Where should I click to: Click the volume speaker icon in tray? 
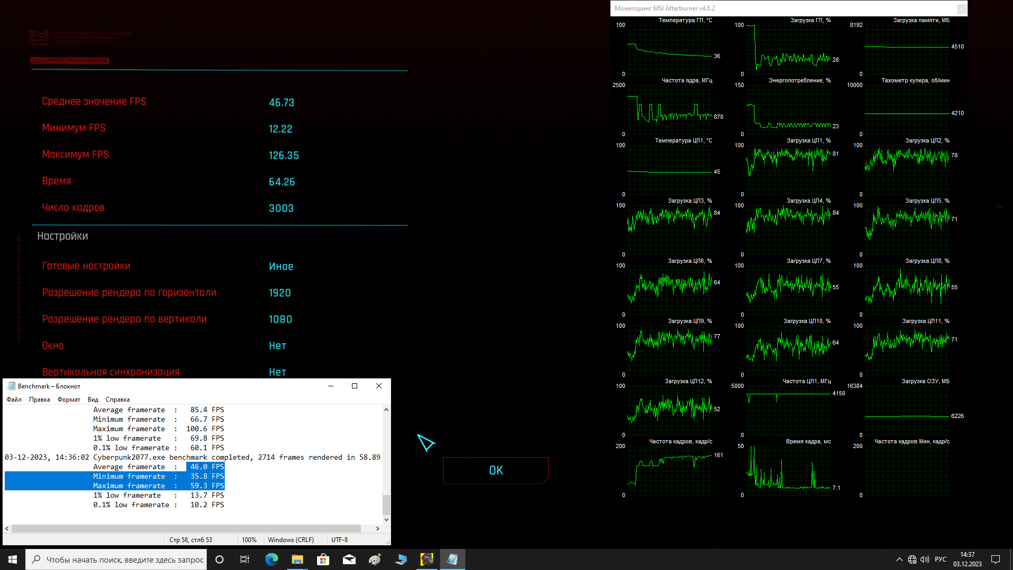[924, 559]
